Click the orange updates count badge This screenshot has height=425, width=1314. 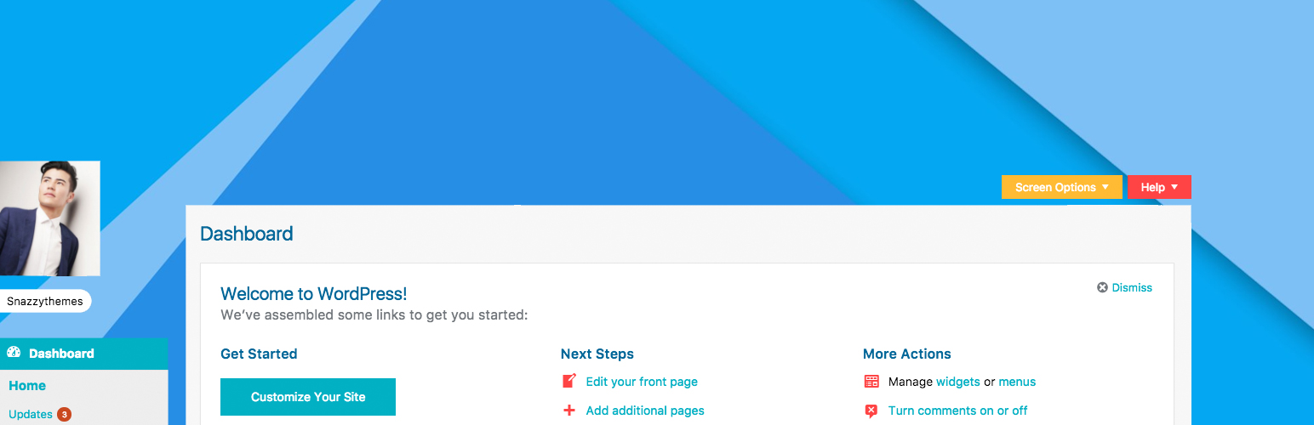[x=64, y=415]
